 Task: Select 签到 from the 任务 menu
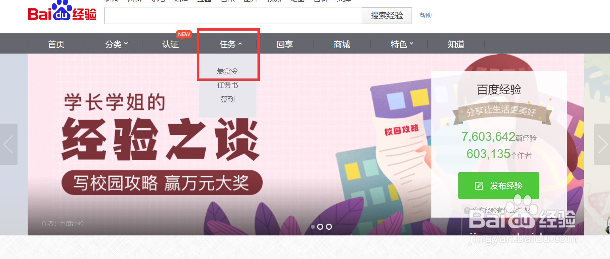227,99
